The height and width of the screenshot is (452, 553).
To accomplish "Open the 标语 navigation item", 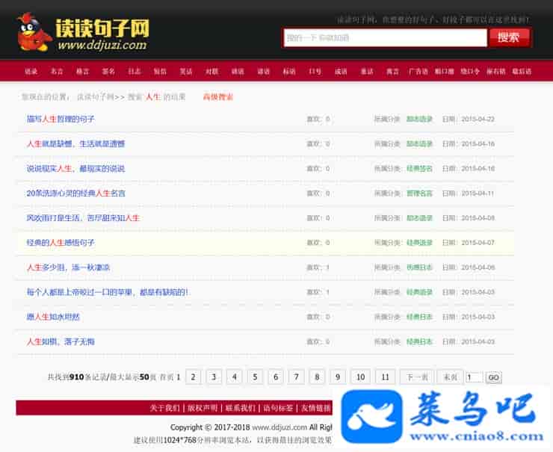I will (289, 72).
